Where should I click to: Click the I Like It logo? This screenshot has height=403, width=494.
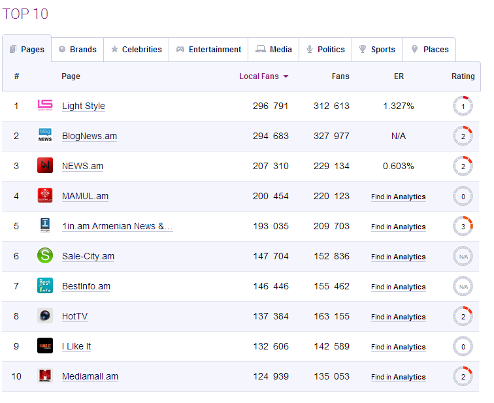pos(45,346)
